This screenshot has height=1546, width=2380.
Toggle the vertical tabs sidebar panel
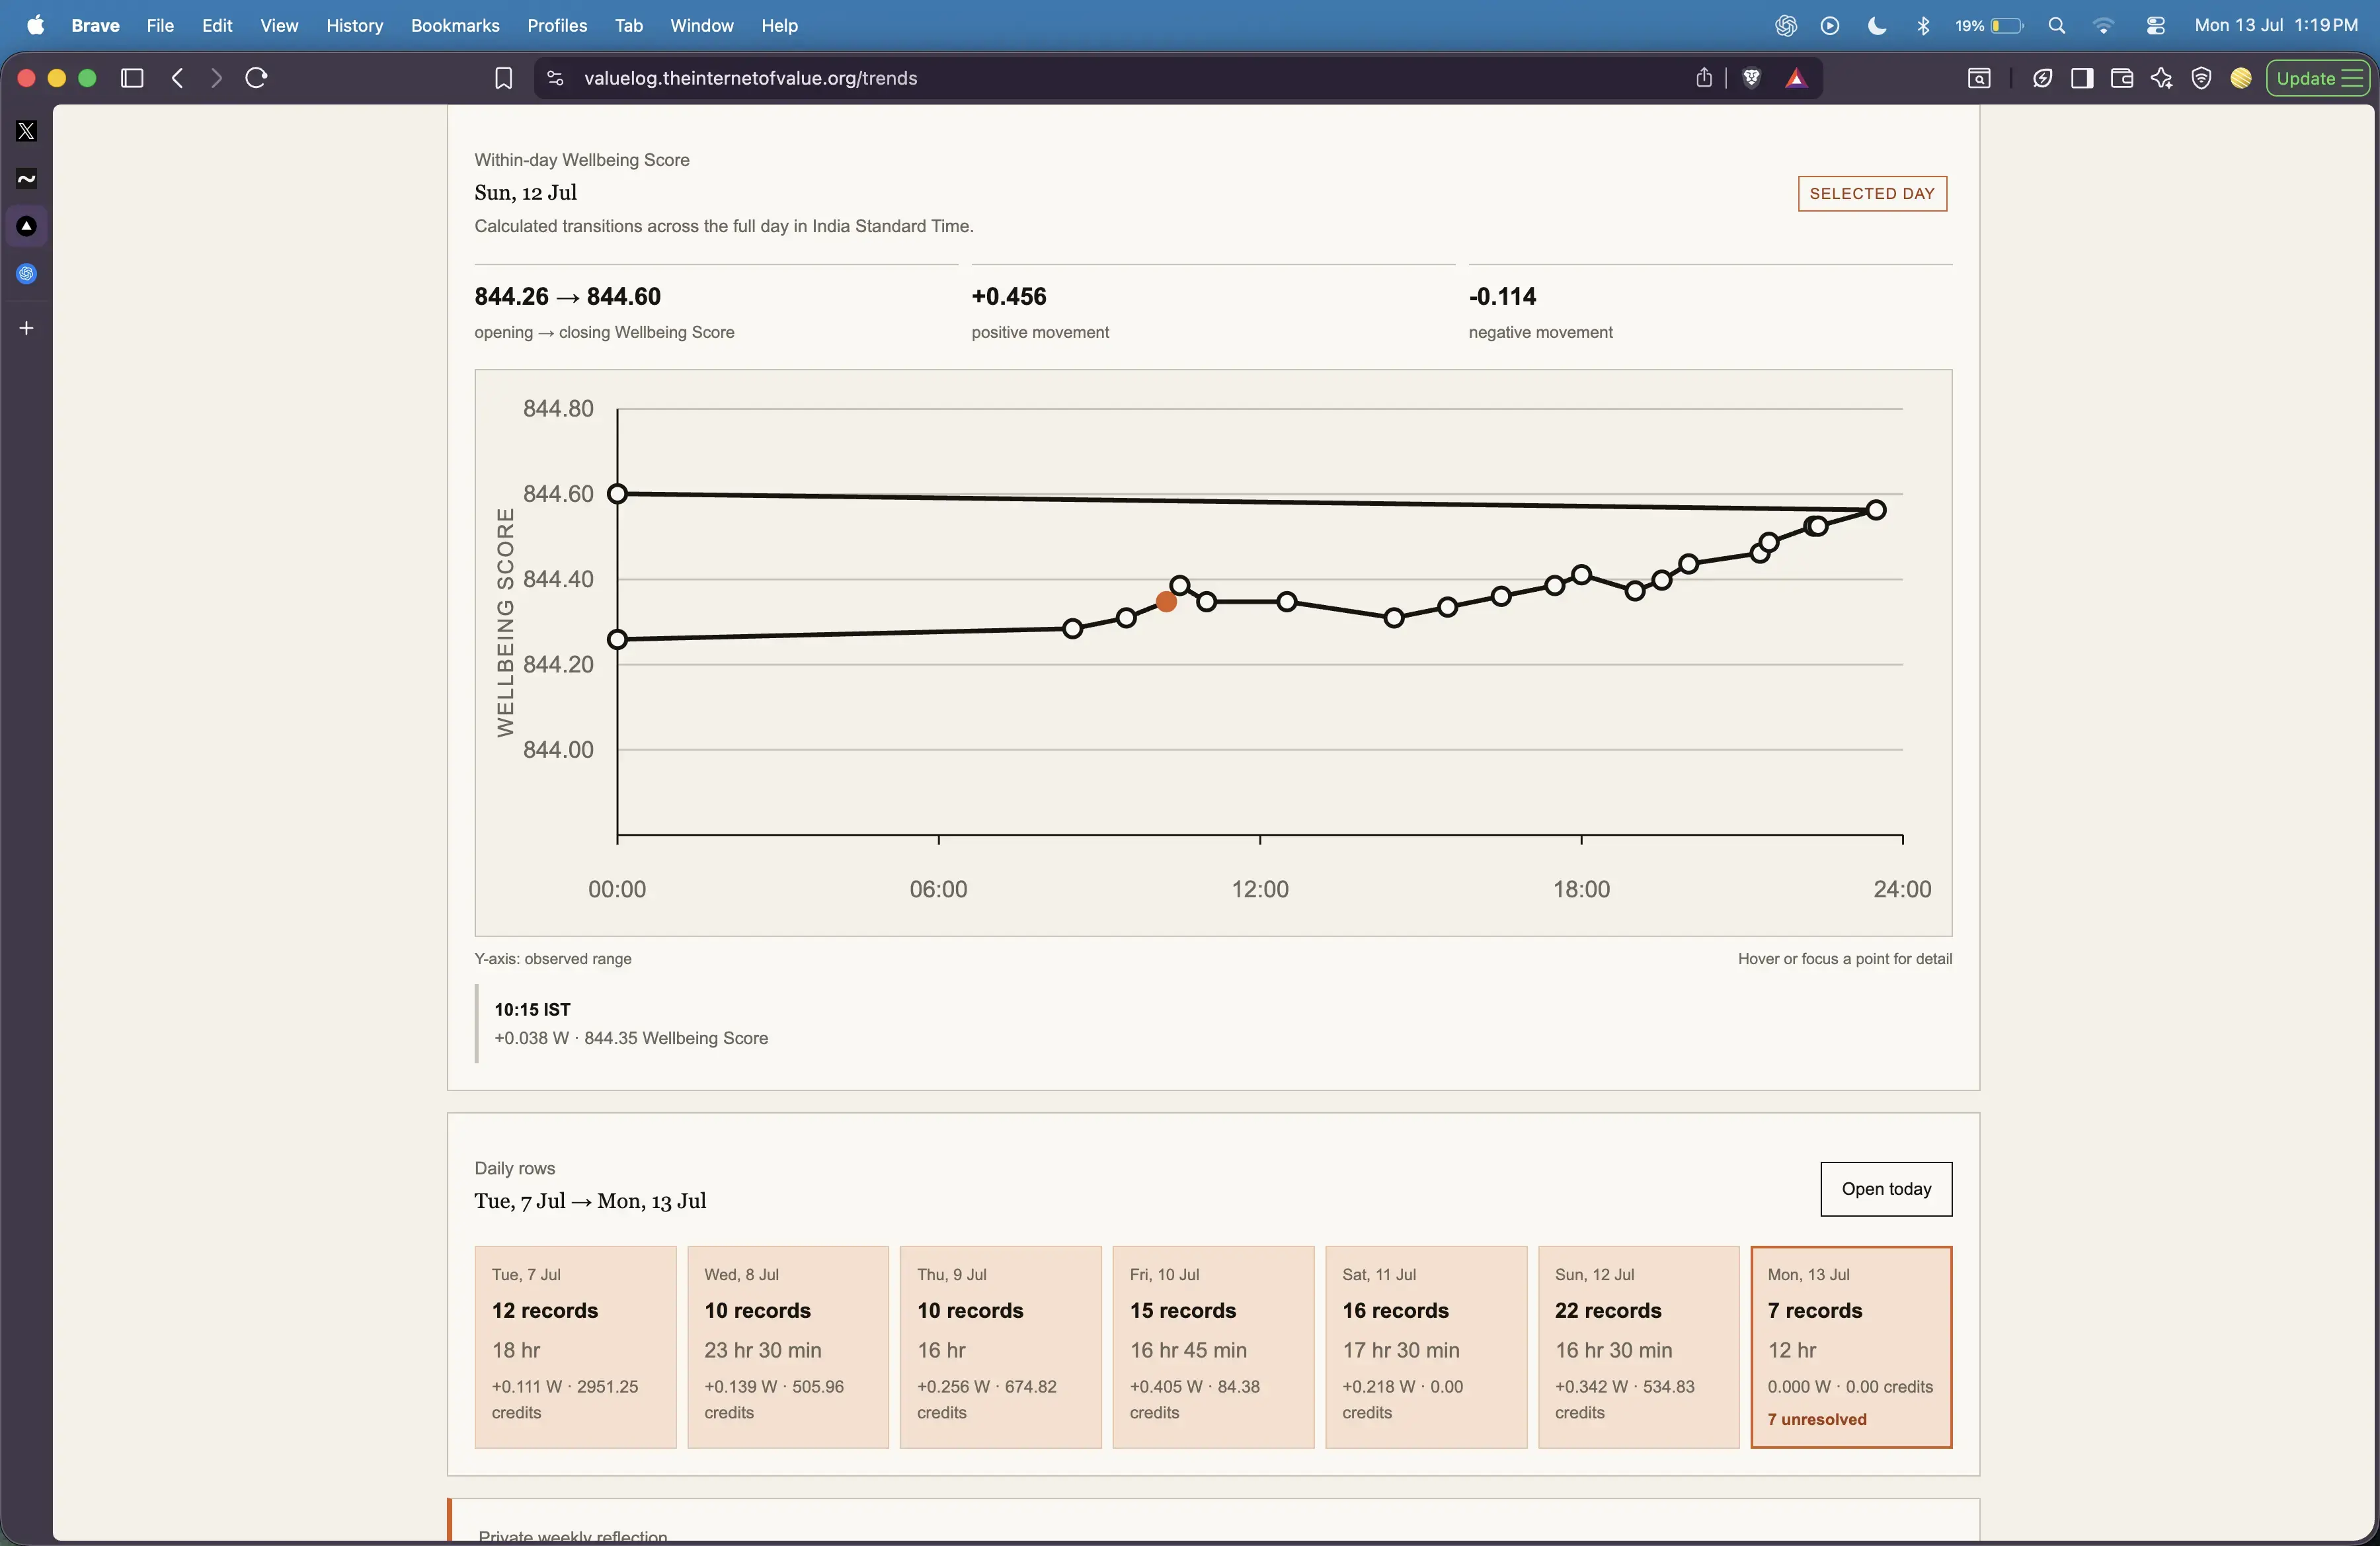[132, 78]
